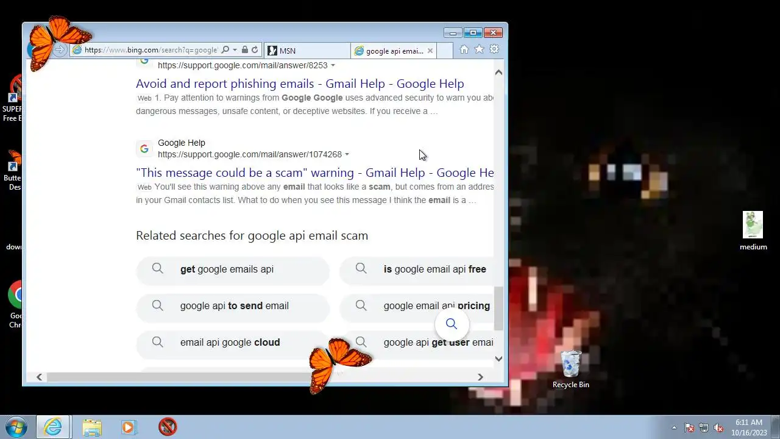This screenshot has height=439, width=780.
Task: Click the search magnifier in the address bar
Action: click(225, 50)
